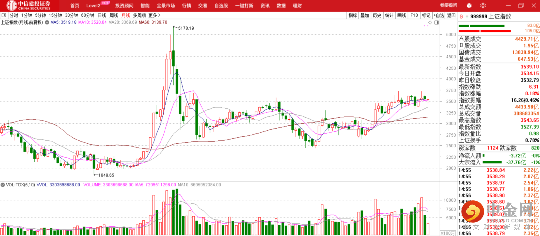Add to watchlist with +自选
The image size is (540, 236).
click(x=439, y=15)
